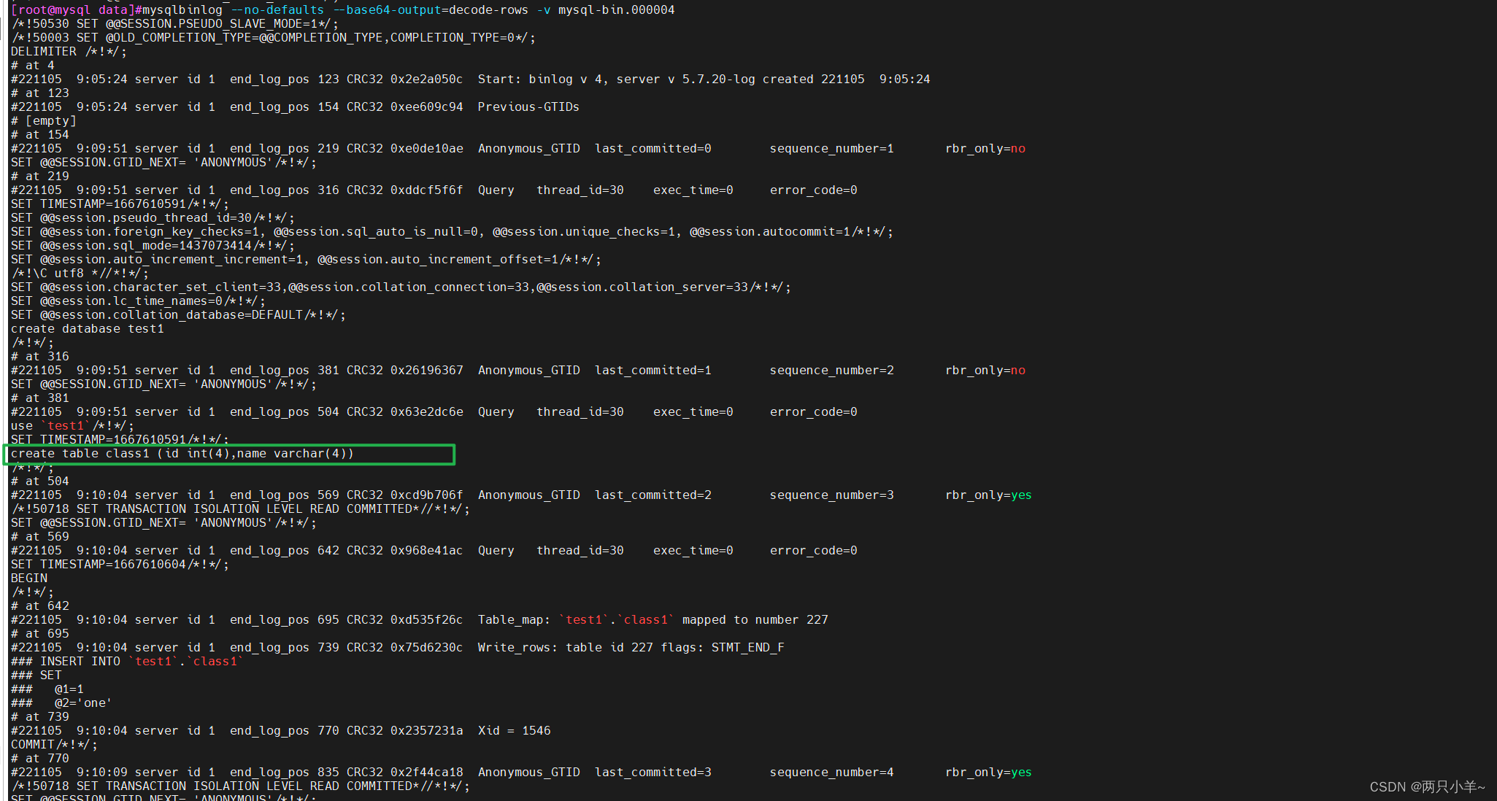Viewport: 1497px width, 801px height.
Task: Click the mysqlbinlog command line with mysql-bin.000004
Action: point(342,9)
